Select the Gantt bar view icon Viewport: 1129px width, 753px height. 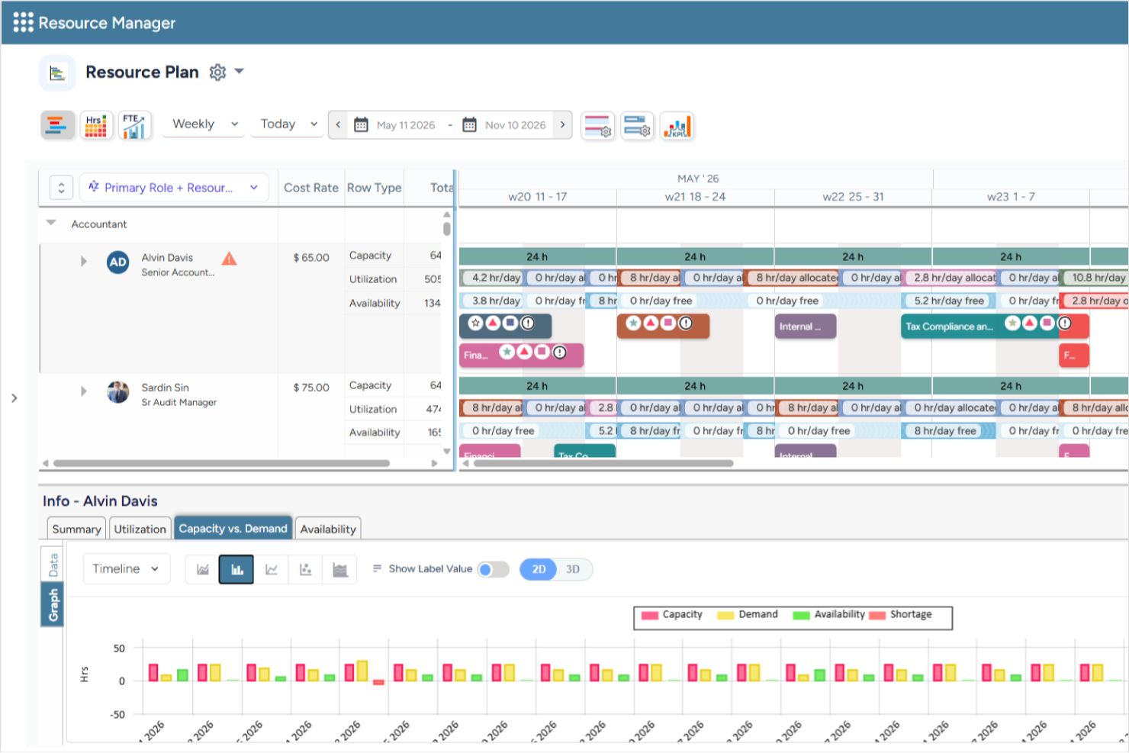[57, 125]
